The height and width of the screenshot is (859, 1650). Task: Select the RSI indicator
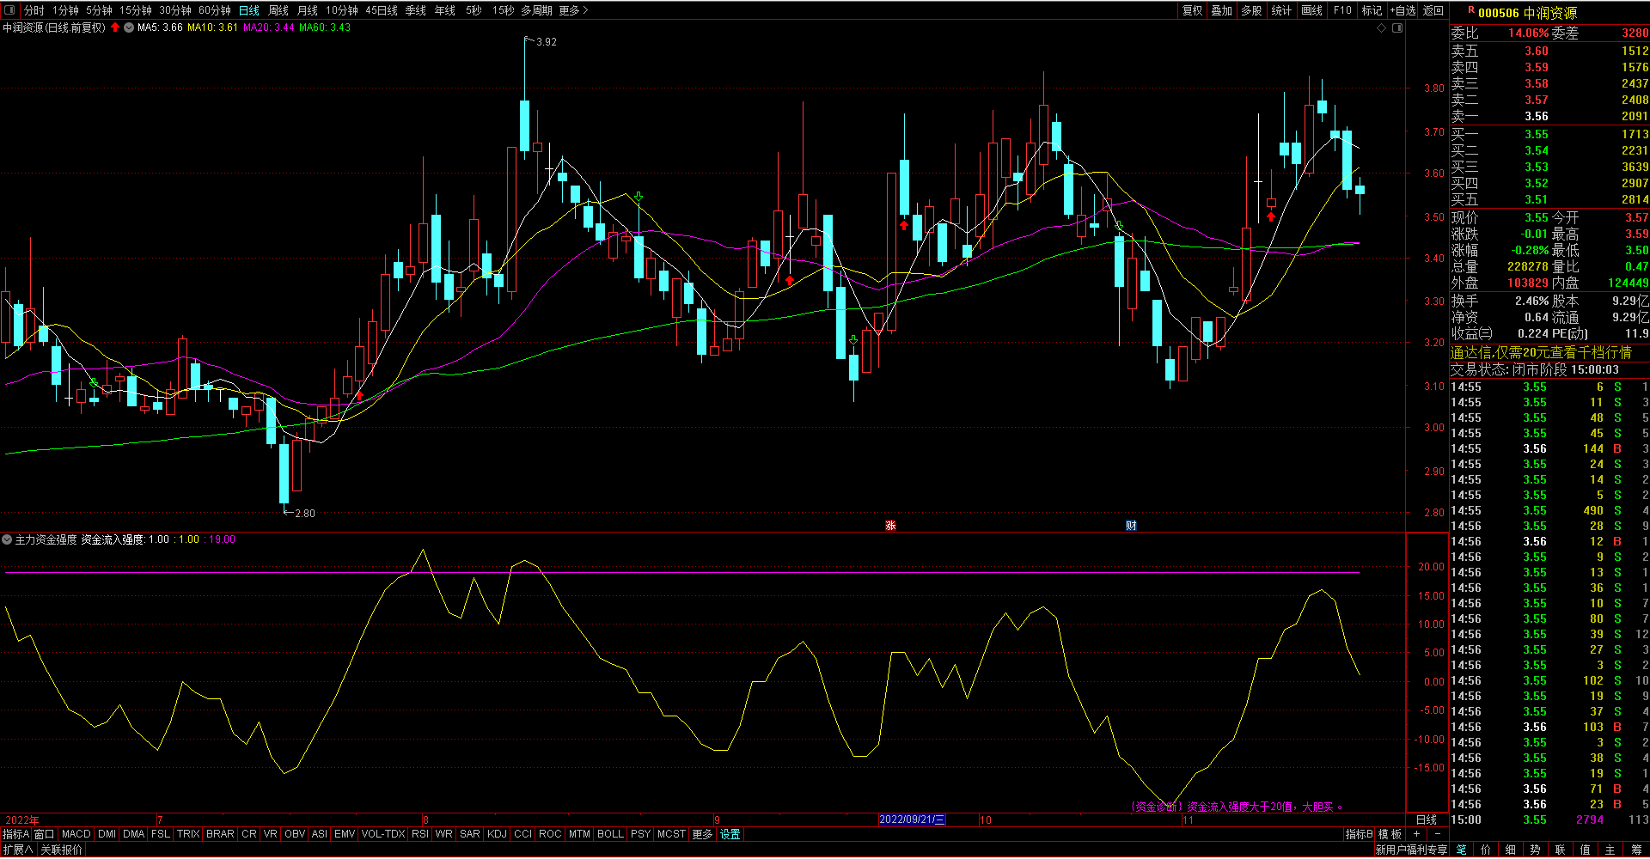(x=419, y=834)
